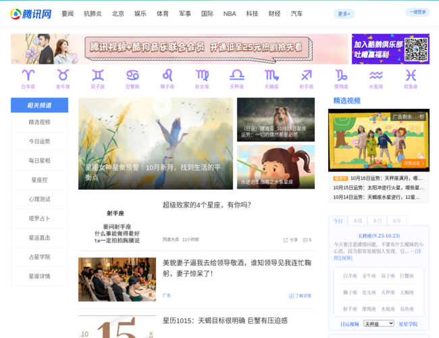The height and width of the screenshot is (338, 439).
Task: Select 狮子座 in horoscope sign grid
Action: coord(350,293)
